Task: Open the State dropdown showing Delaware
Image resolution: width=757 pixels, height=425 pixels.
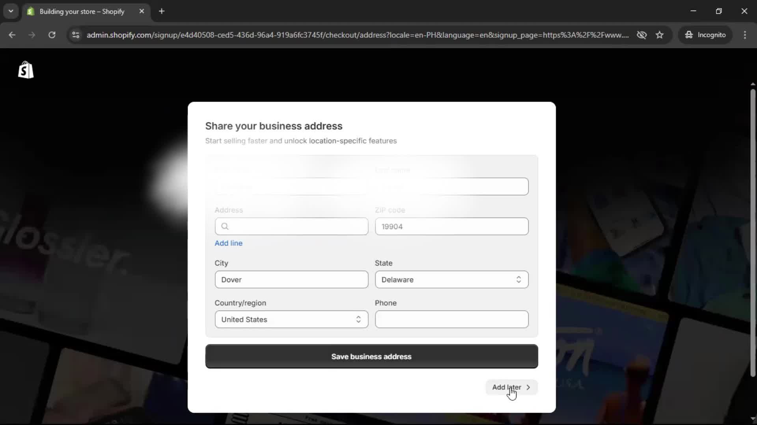Action: point(451,280)
